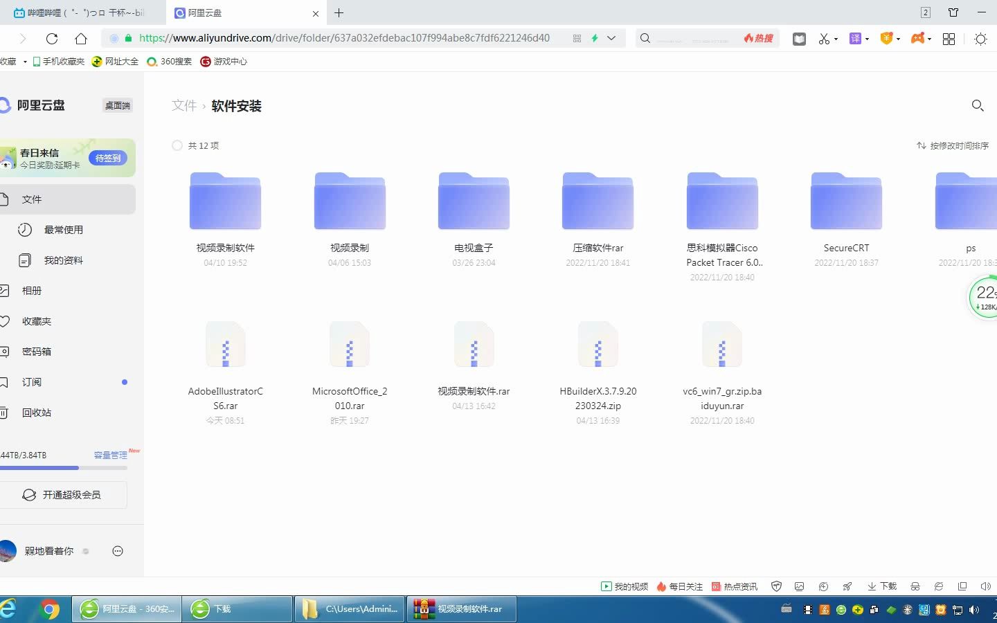This screenshot has height=623, width=997.
Task: Open 游戏中心 bookmark
Action: [224, 62]
